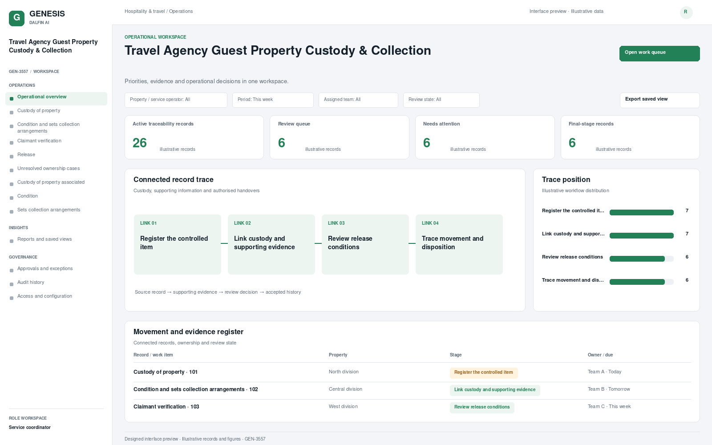Image resolution: width=712 pixels, height=445 pixels.
Task: Open the R user avatar
Action: (686, 12)
